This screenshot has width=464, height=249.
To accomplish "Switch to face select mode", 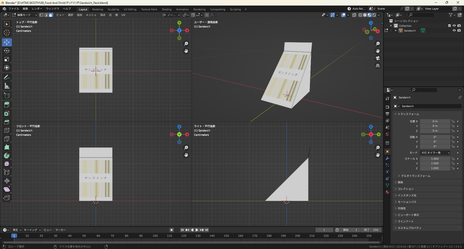I will pos(51,15).
